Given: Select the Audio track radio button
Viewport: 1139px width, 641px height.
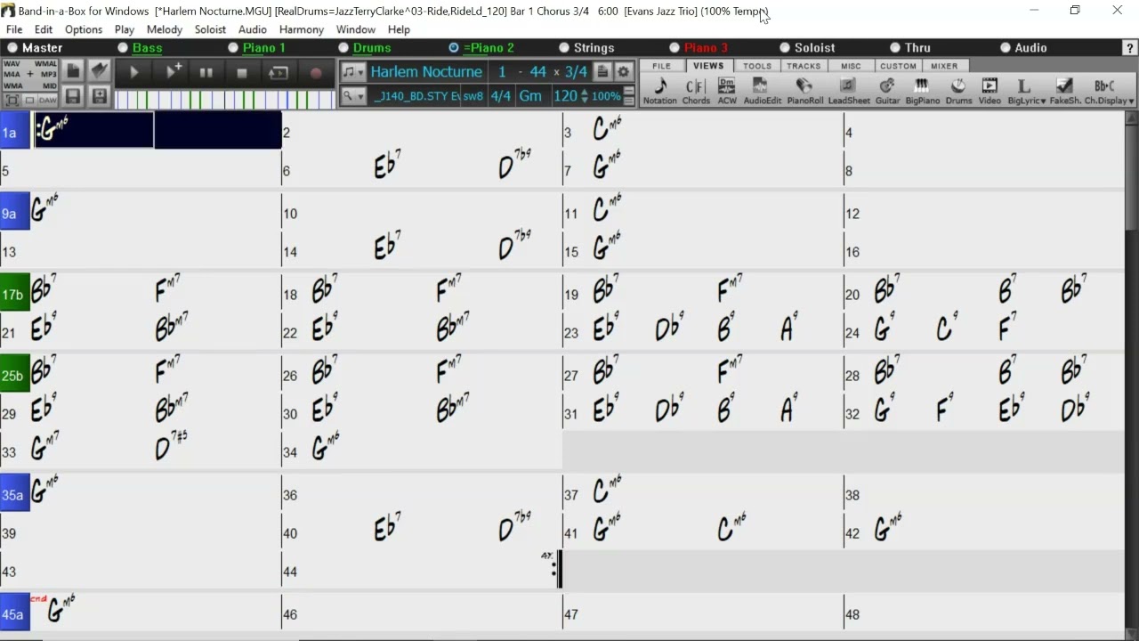Looking at the screenshot, I should click(x=1006, y=48).
